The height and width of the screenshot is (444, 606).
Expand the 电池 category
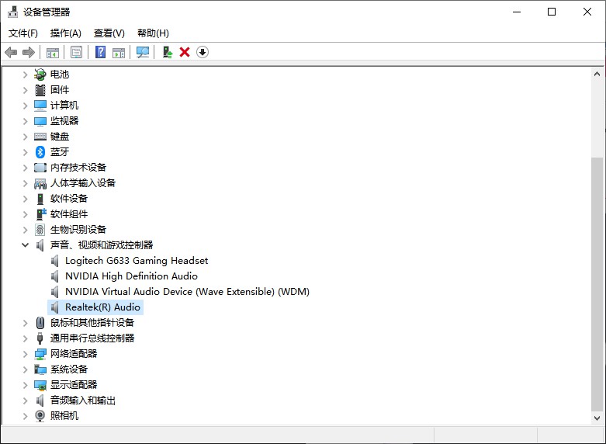[x=25, y=75]
